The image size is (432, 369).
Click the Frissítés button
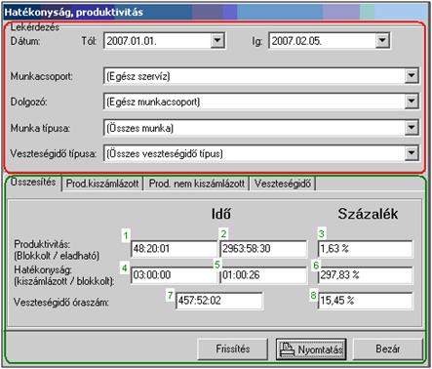233,349
